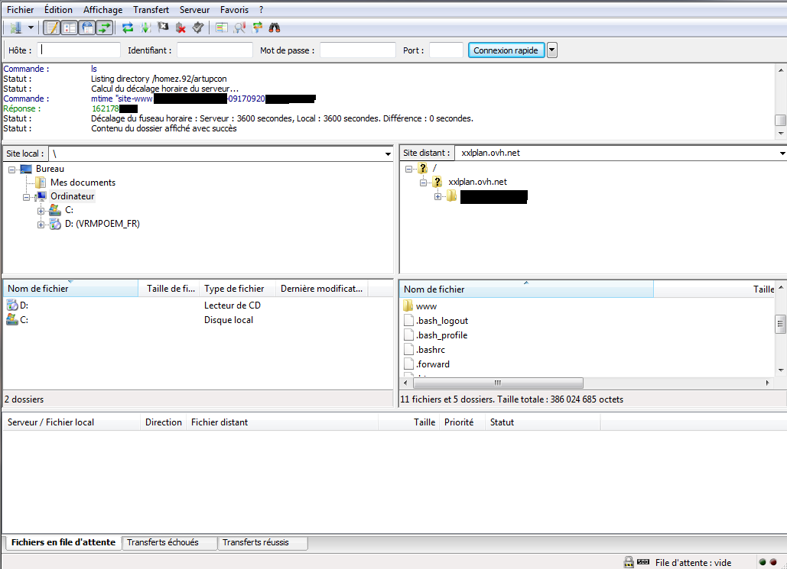787x569 pixels.
Task: Expand the redacted remote folder node
Action: [x=437, y=196]
